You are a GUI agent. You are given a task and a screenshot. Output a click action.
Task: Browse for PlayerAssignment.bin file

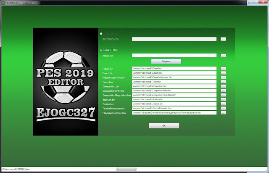tap(223, 77)
